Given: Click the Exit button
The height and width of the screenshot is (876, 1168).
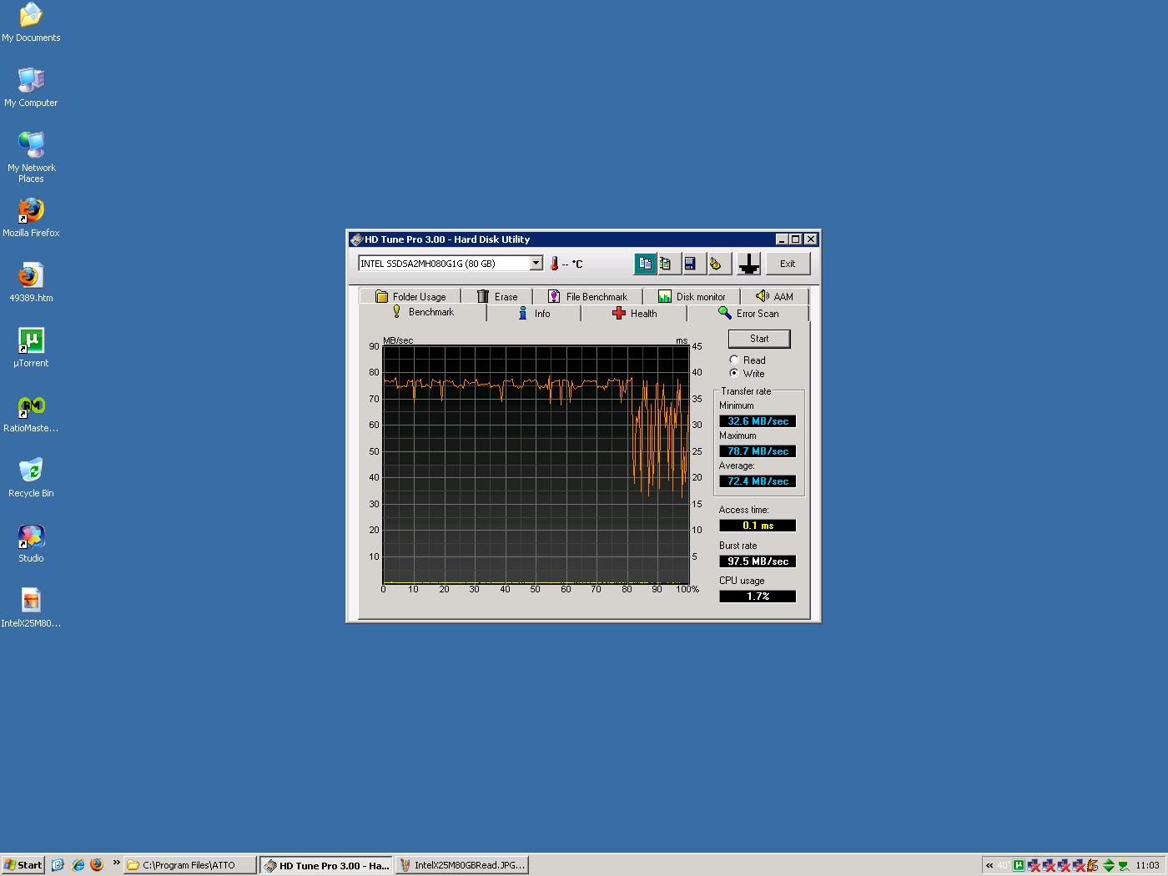Looking at the screenshot, I should pos(788,264).
